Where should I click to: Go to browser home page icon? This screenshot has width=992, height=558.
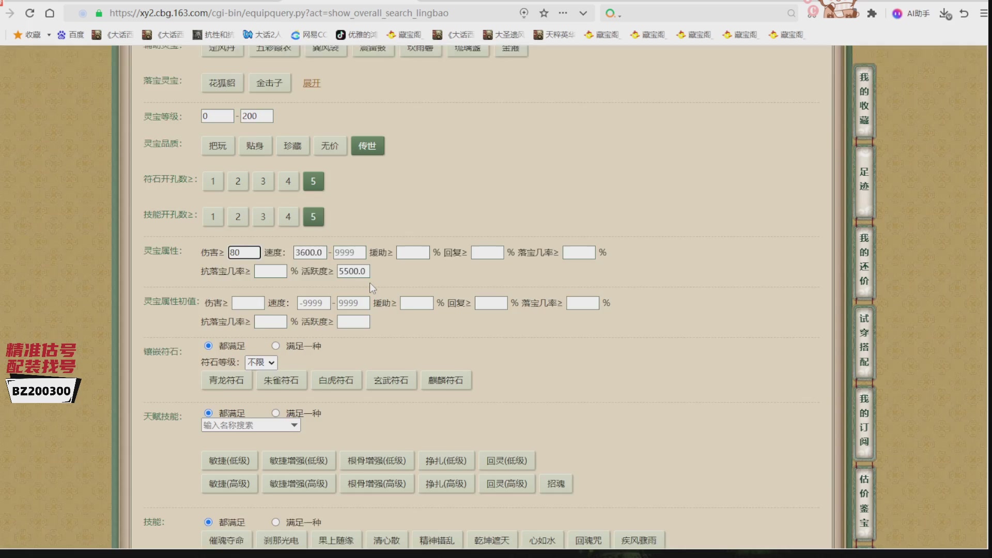[50, 13]
